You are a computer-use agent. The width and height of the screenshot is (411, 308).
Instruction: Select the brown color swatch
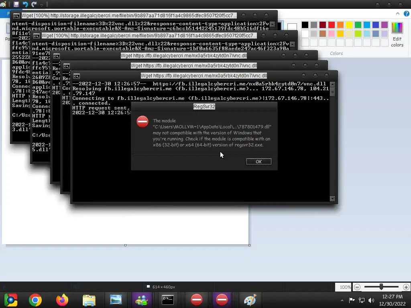(x=323, y=34)
